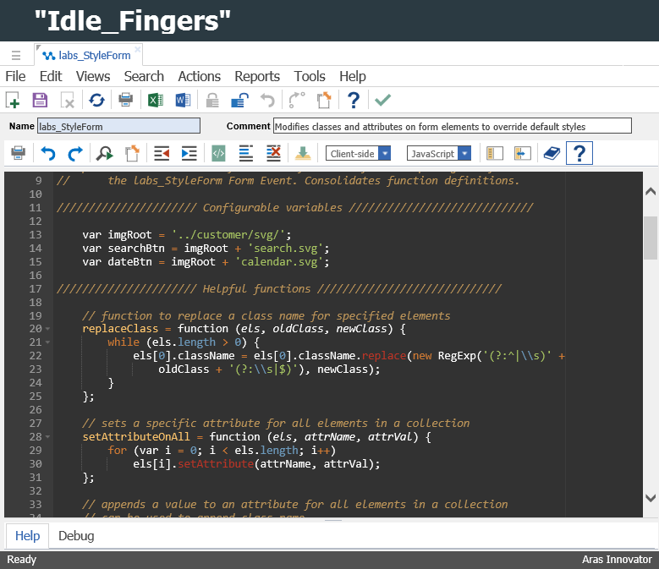Open the Client-side dropdown
Screen dimensions: 659x569
pyautogui.click(x=385, y=154)
